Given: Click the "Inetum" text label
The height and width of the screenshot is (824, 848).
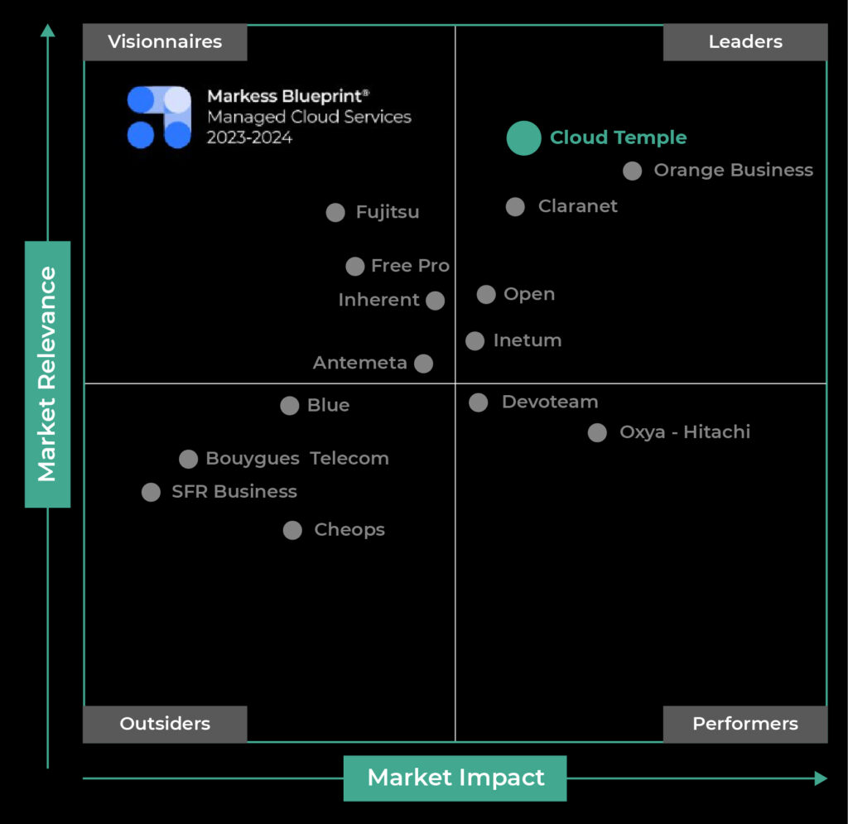Looking at the screenshot, I should click(x=528, y=340).
